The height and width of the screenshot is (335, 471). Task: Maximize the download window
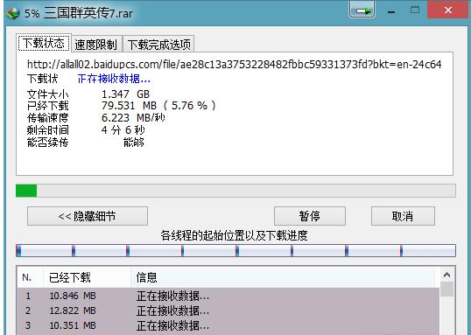pyautogui.click(x=415, y=10)
